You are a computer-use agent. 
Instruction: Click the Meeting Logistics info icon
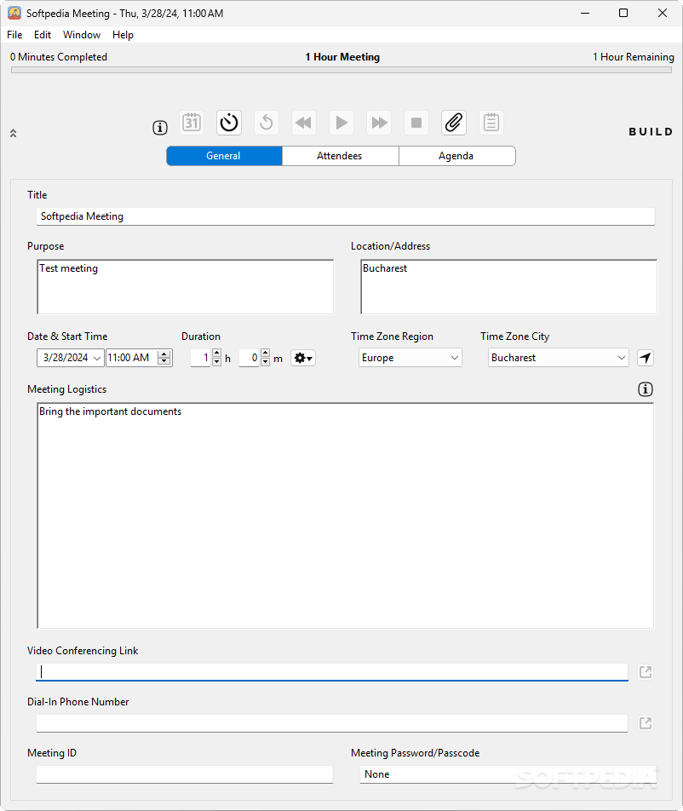pos(646,389)
